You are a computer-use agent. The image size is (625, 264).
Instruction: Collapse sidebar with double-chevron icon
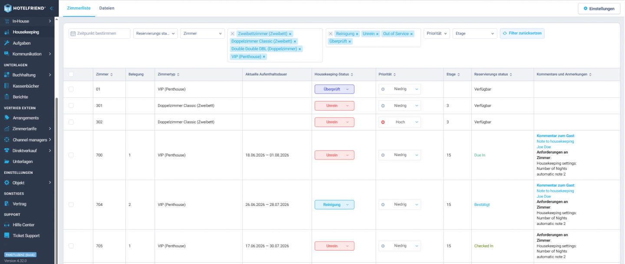pos(51,8)
